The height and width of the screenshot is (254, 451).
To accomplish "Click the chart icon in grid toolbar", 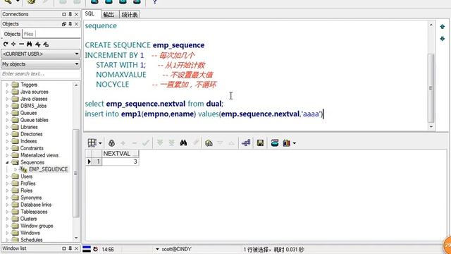I will [287, 143].
